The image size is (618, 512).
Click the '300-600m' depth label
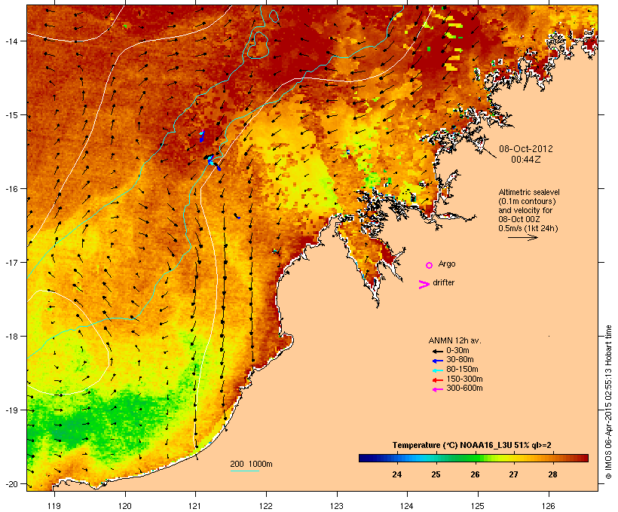point(464,389)
